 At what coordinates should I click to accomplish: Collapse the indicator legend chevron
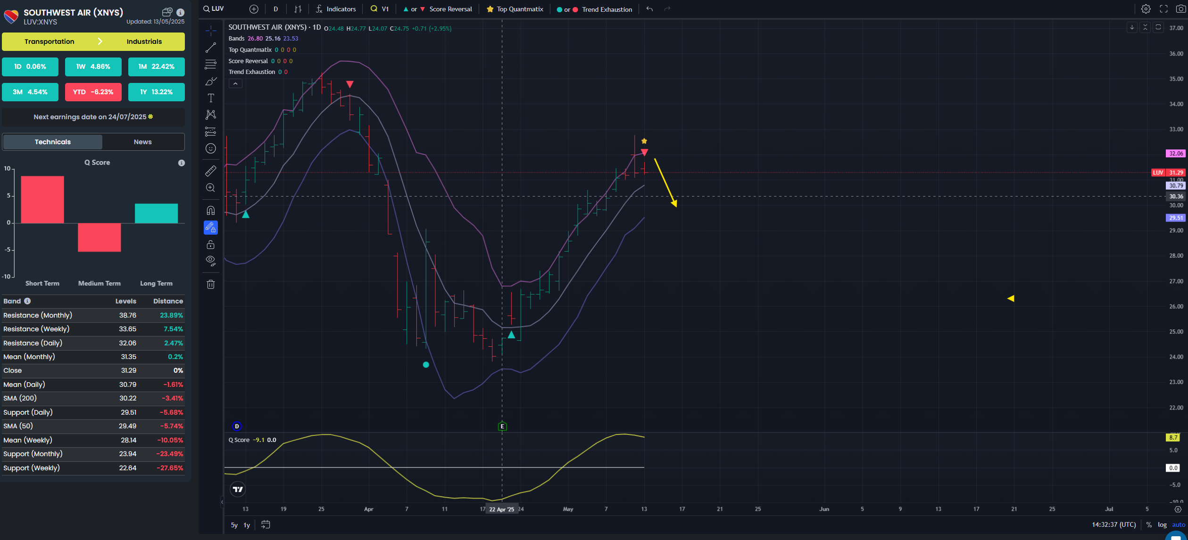pyautogui.click(x=235, y=83)
